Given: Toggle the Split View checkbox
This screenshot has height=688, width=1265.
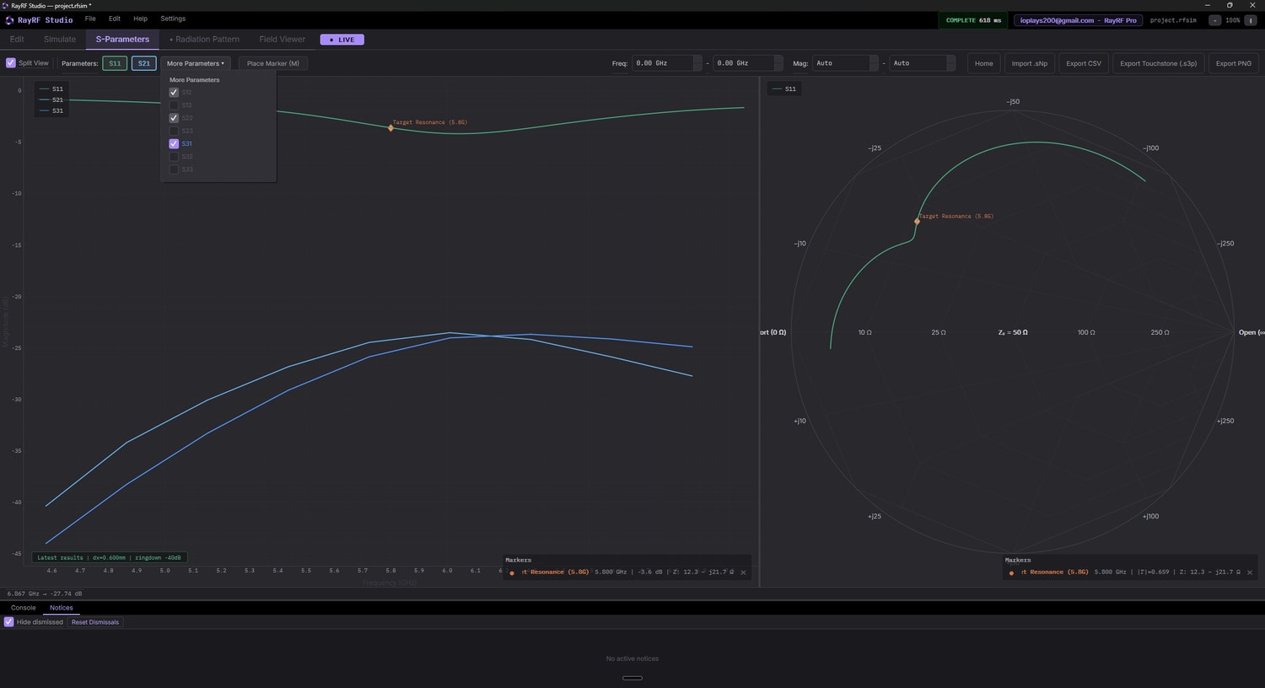Looking at the screenshot, I should 11,63.
